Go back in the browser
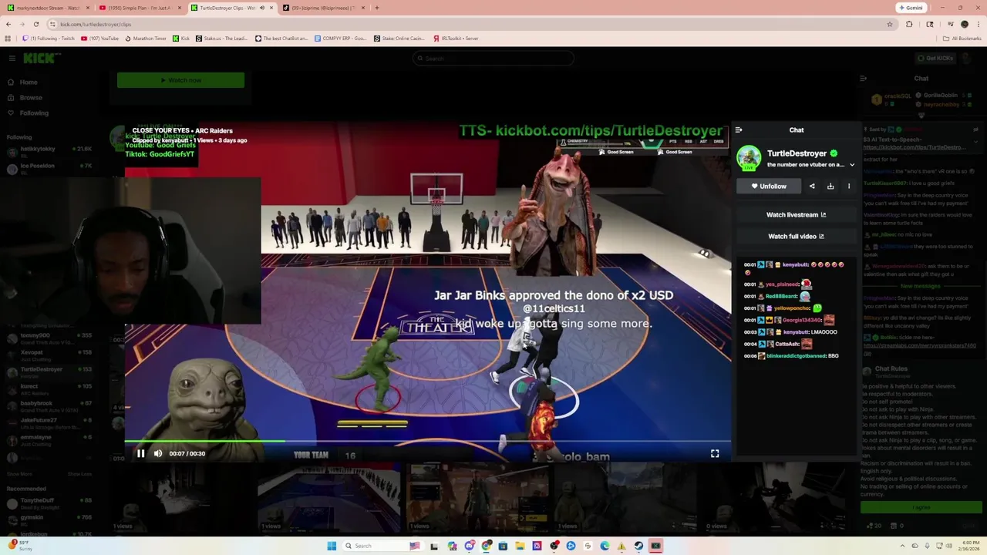The width and height of the screenshot is (987, 555). pyautogui.click(x=8, y=24)
